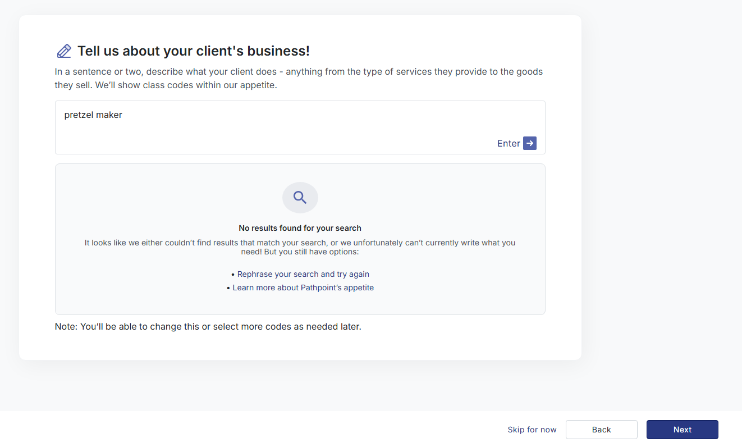Click the bullet before "Learn more about Pathpoint's"
This screenshot has width=742, height=447.
(228, 288)
